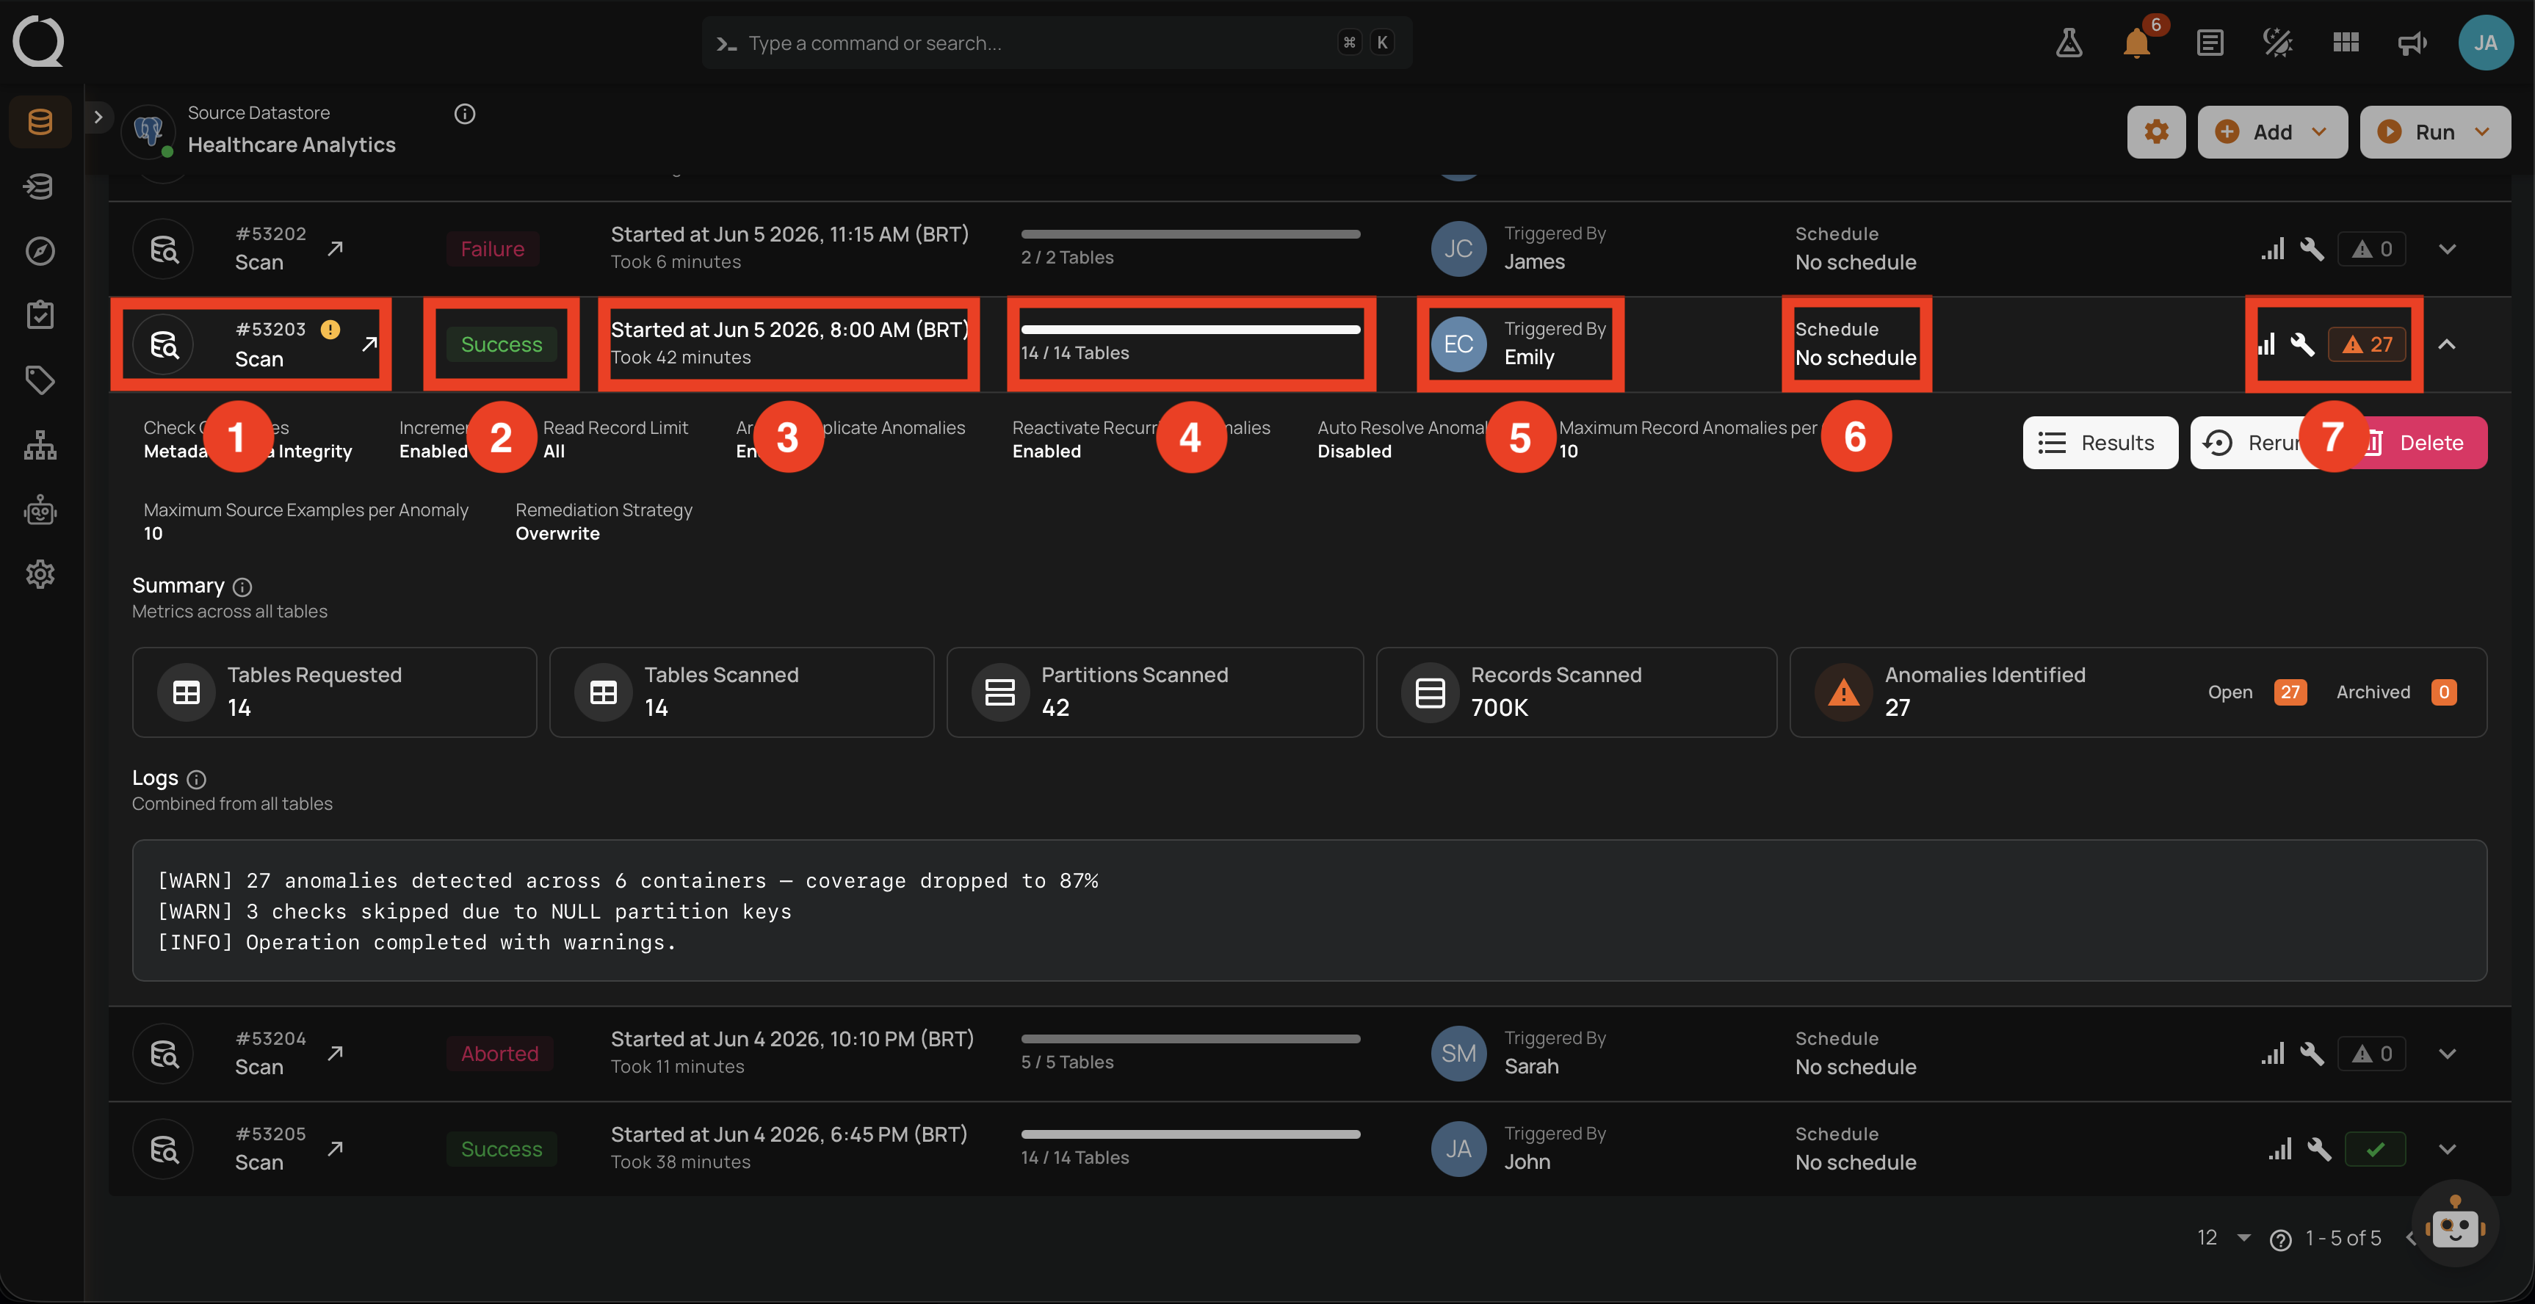
Task: Click the Aborted status label on #53204
Action: (x=500, y=1054)
